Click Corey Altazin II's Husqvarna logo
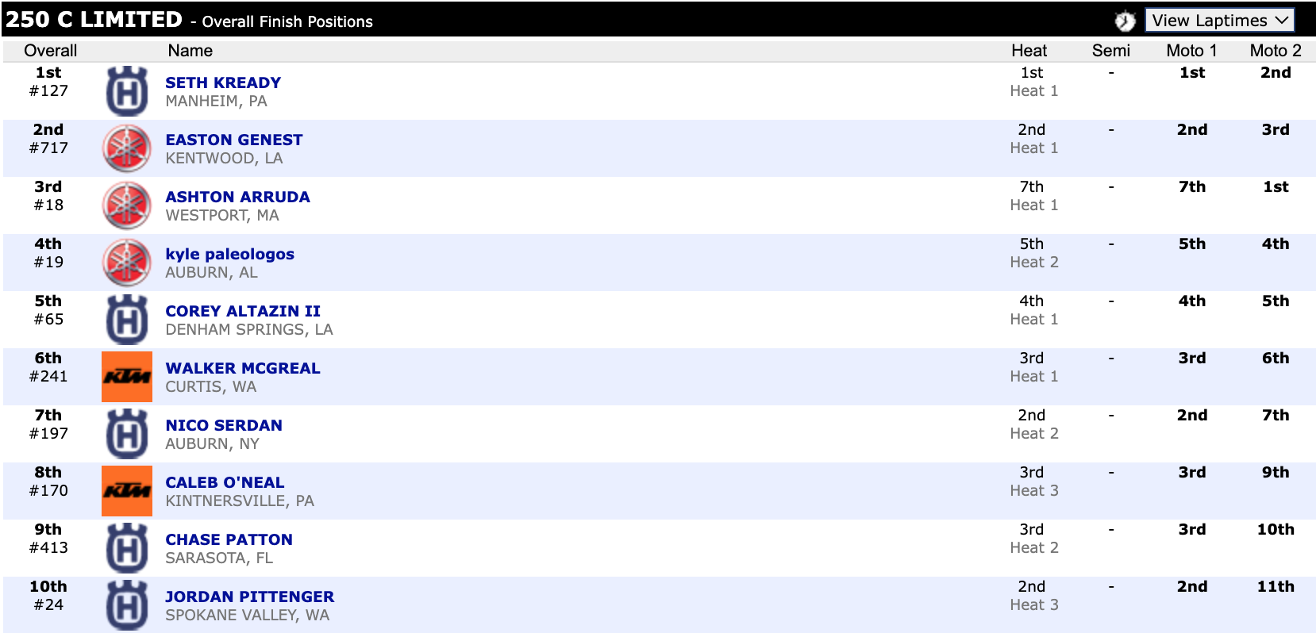 (127, 320)
